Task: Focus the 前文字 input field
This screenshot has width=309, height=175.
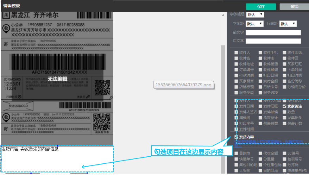Action: click(x=273, y=32)
